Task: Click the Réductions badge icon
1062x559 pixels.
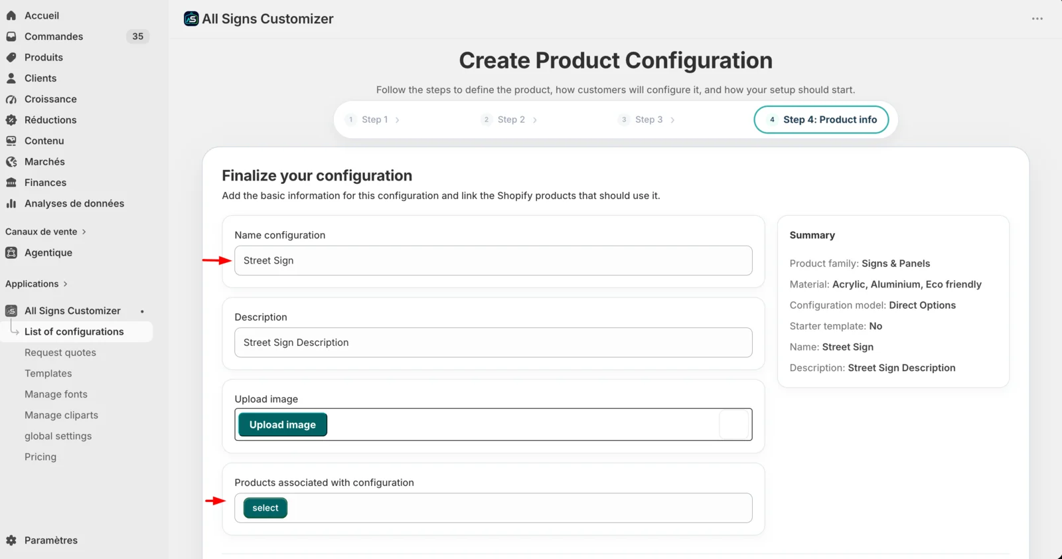Action: 11,120
